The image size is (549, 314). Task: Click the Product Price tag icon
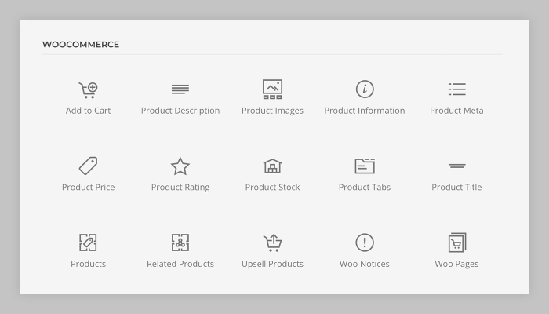pos(88,166)
